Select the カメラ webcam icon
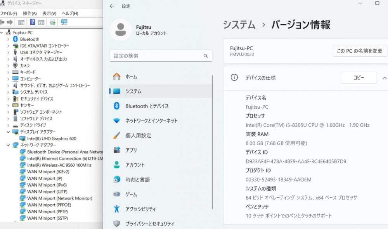Viewport: 388px width, 229px height. pos(16,65)
